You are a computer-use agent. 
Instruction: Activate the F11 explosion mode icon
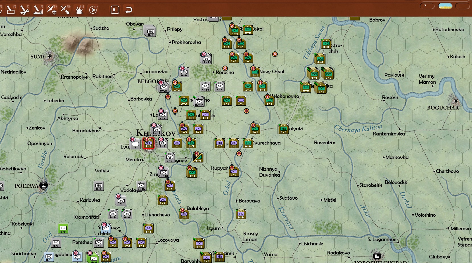[x=79, y=10]
